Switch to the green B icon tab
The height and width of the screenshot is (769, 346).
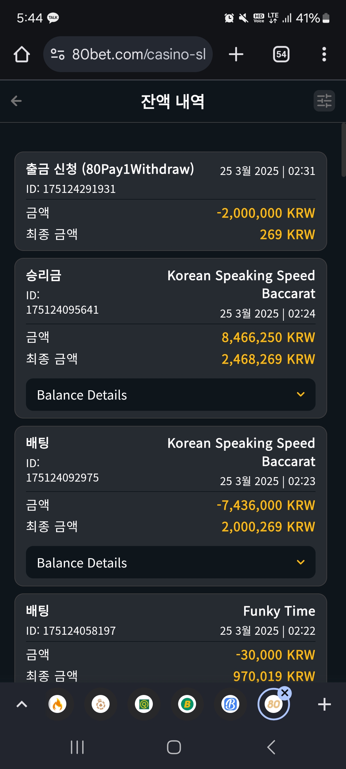[187, 704]
